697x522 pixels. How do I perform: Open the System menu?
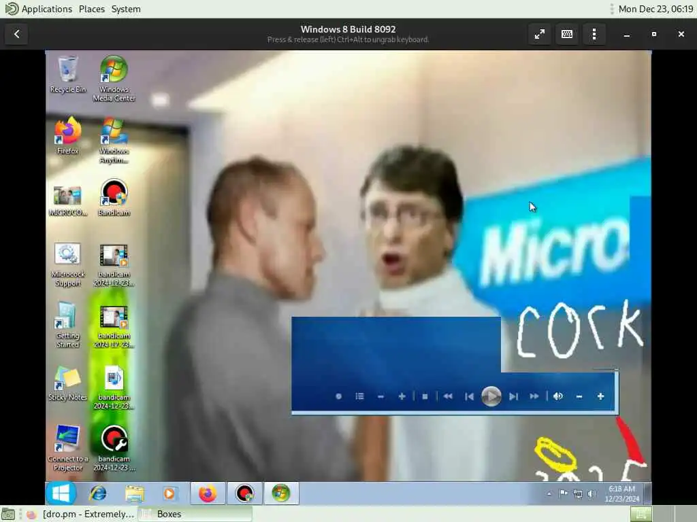click(x=126, y=9)
